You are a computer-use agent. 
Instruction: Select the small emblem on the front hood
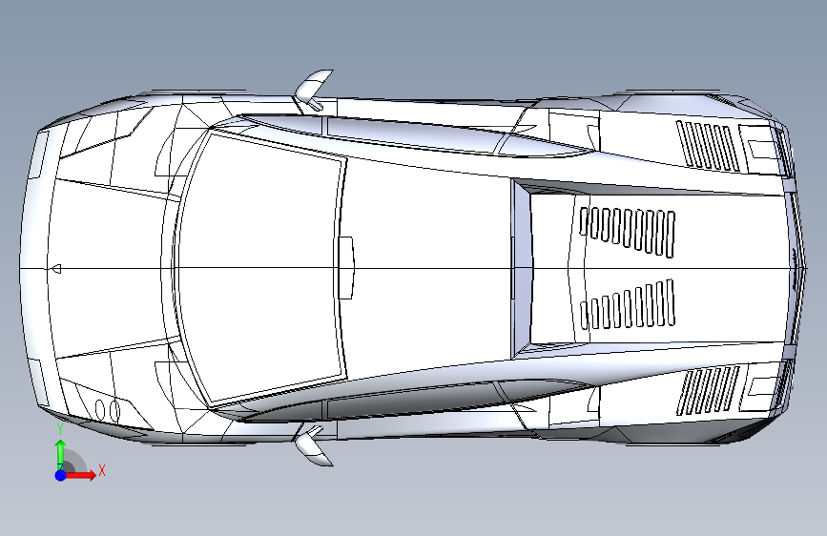56,269
